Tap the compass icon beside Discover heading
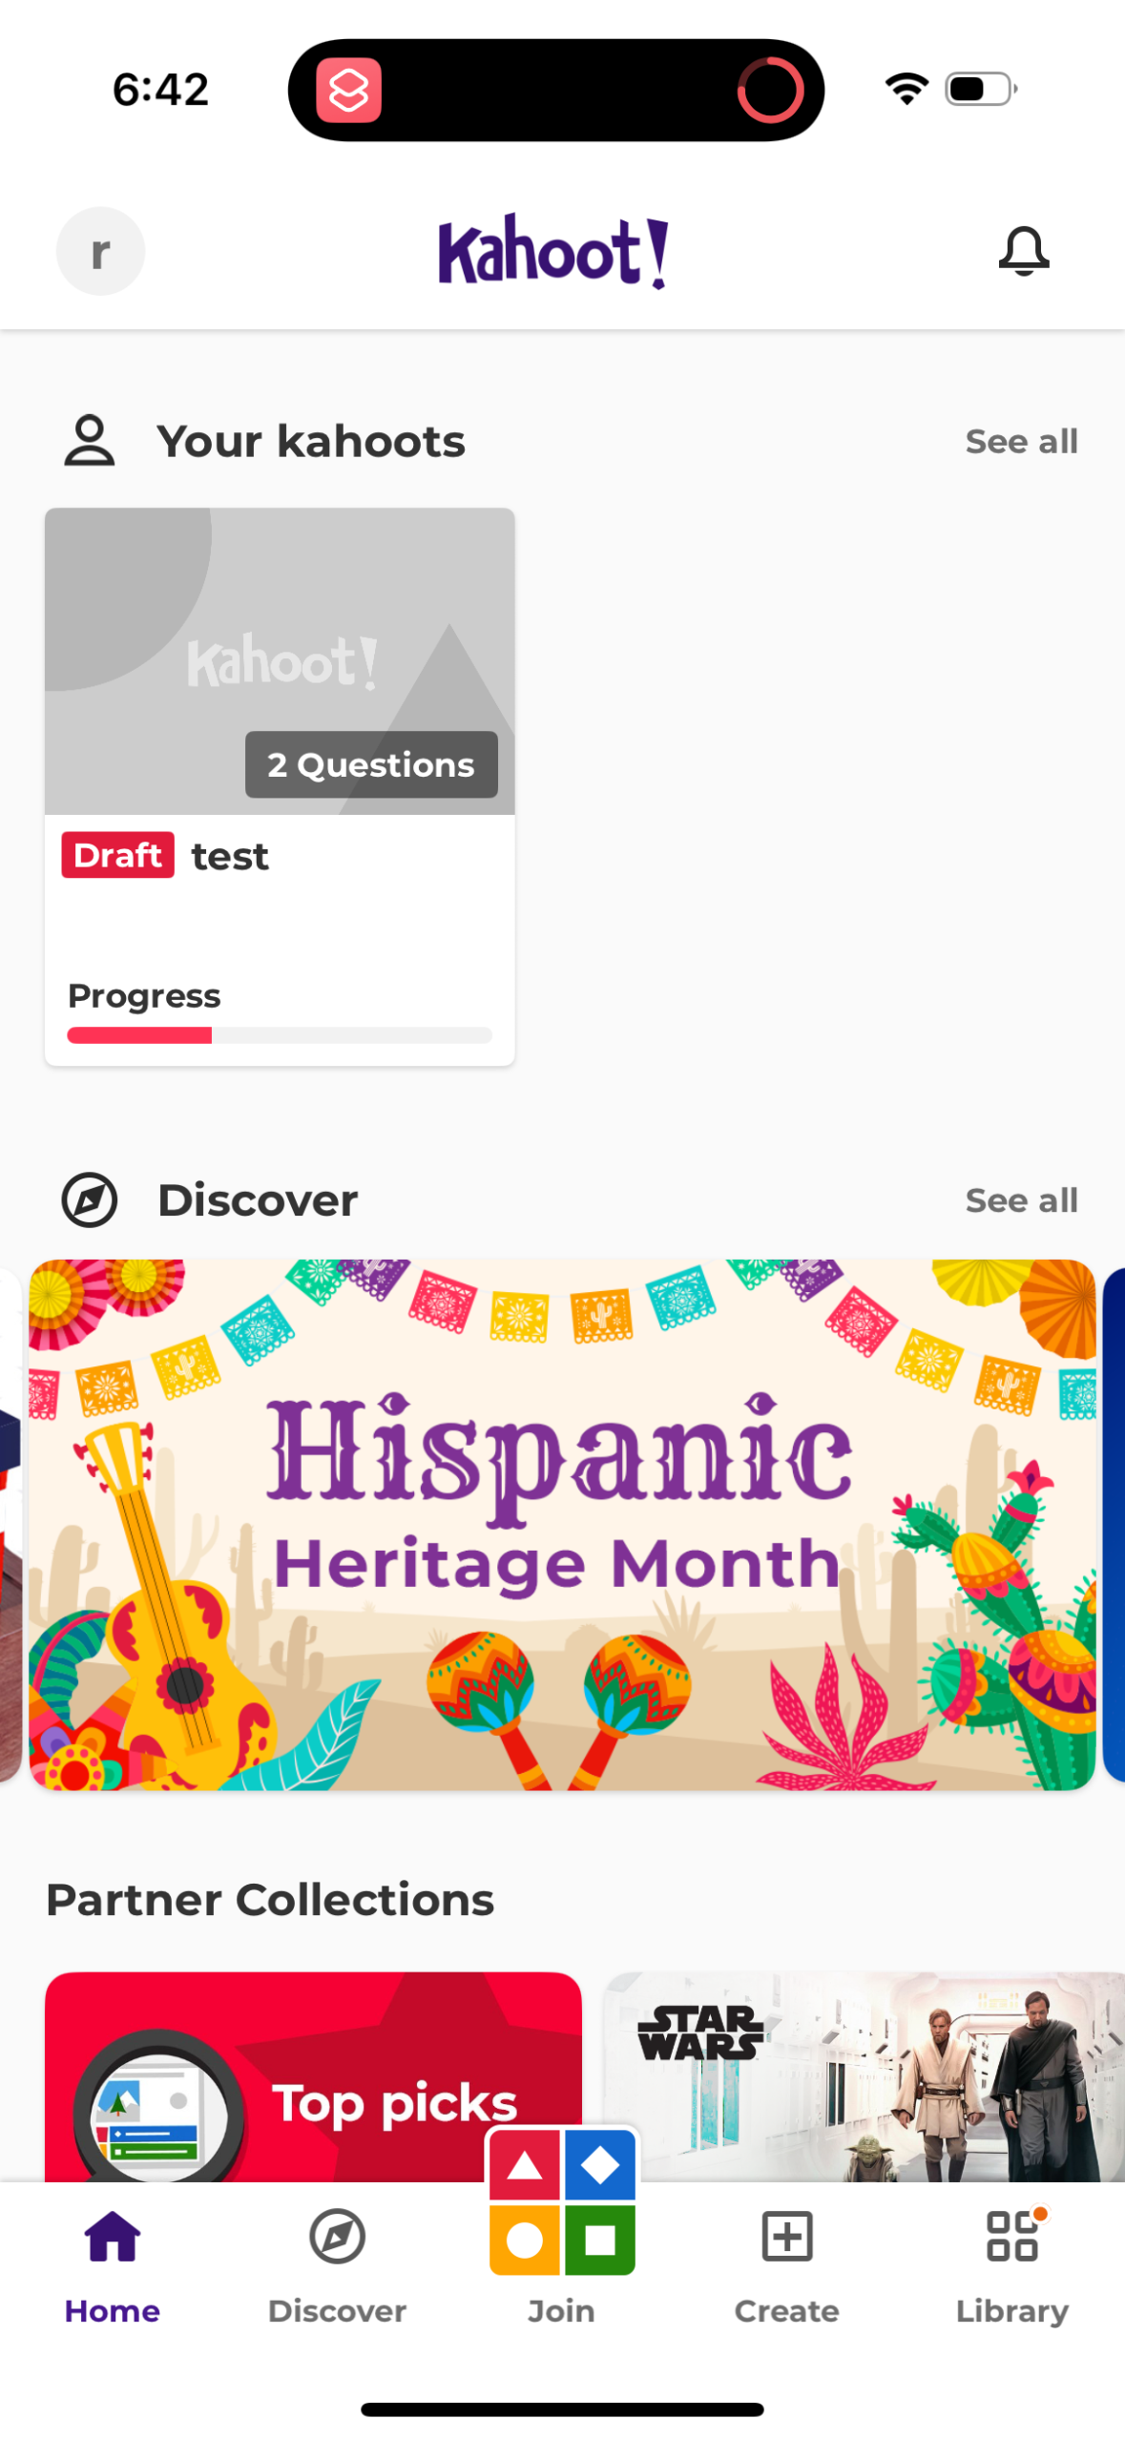 click(87, 1199)
